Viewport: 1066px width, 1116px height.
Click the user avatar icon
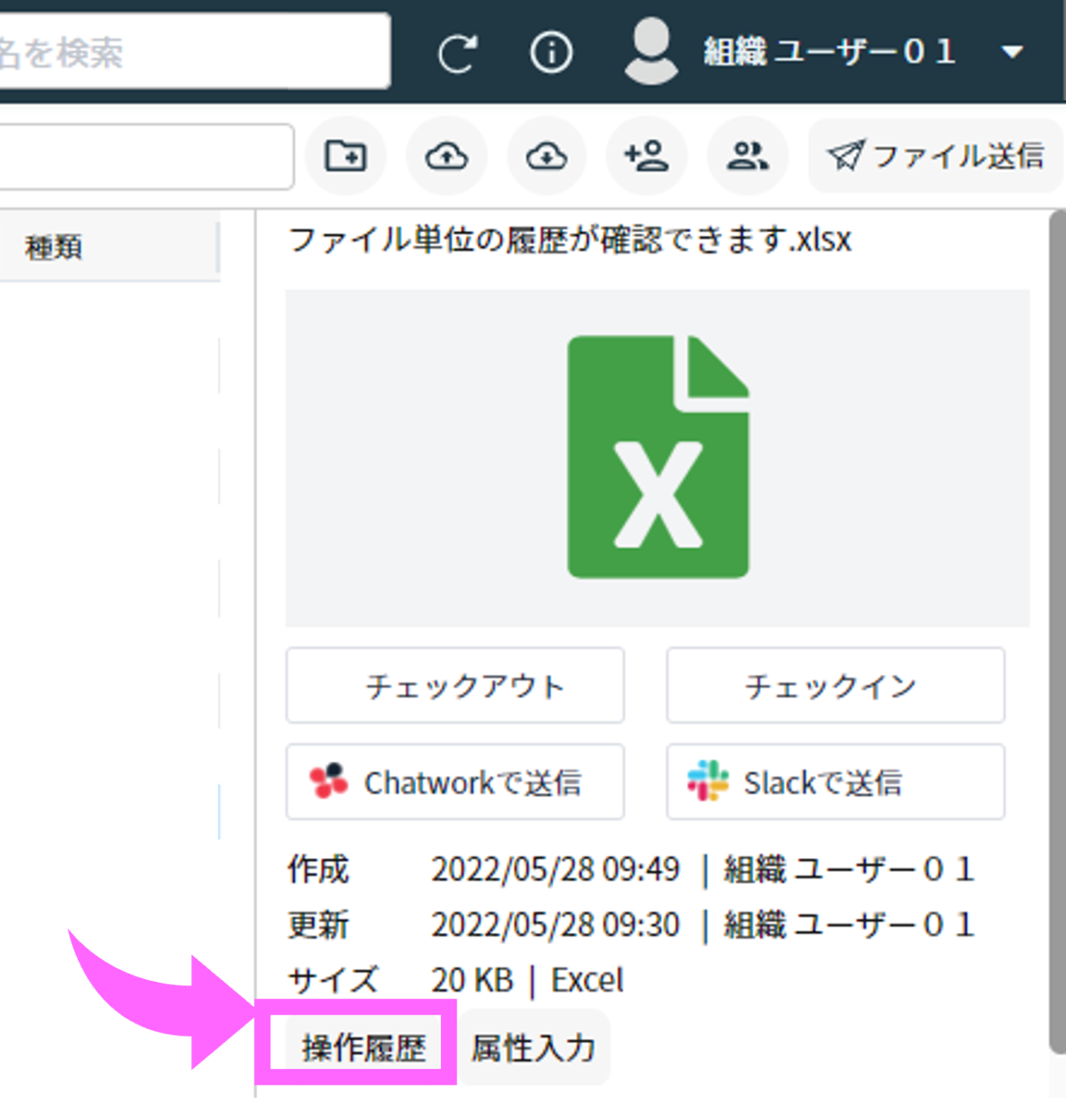point(651,51)
